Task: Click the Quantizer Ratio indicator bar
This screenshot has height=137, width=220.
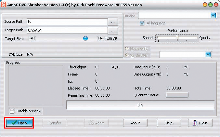Action: click(x=177, y=95)
